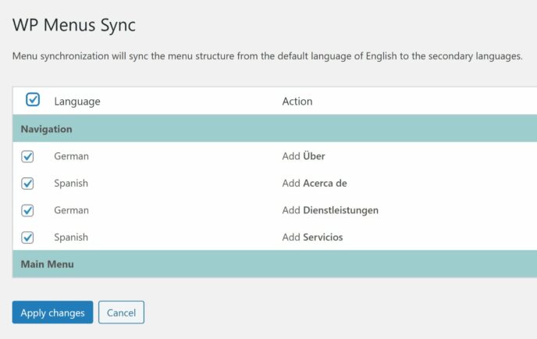Click the Add Dienstleistungen action text
This screenshot has height=339, width=537.
tap(330, 210)
